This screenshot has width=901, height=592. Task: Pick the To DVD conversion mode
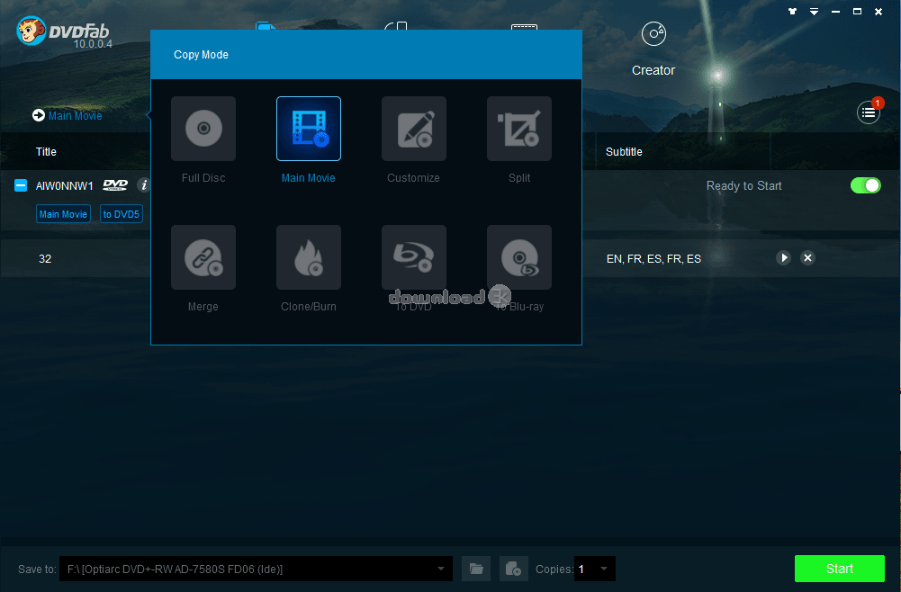[414, 257]
